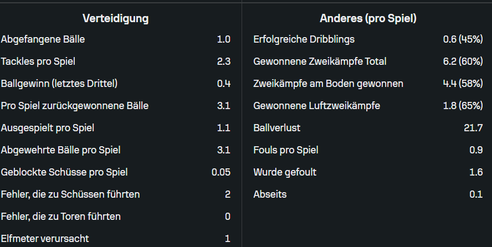This screenshot has width=492, height=247.
Task: Click Fehler, die zu Toren führten label
Action: coord(61,217)
